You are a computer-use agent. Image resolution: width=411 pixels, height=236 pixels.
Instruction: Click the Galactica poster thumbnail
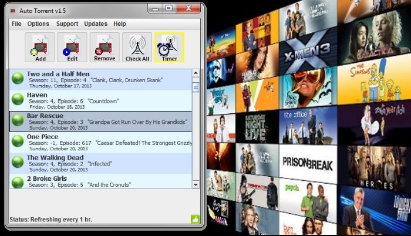pos(374,37)
